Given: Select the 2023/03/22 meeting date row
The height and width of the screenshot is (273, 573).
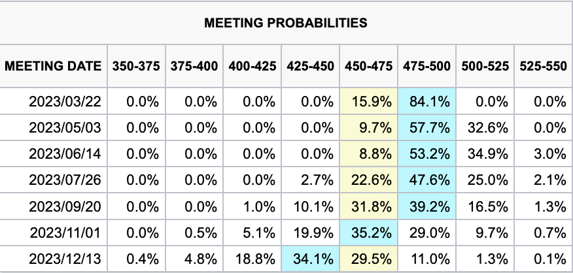Looking at the screenshot, I should pos(65,101).
